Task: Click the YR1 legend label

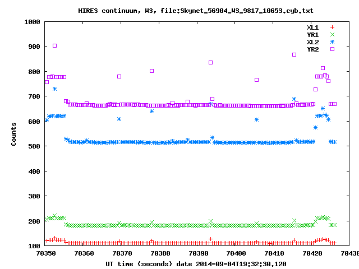Action: (313, 35)
